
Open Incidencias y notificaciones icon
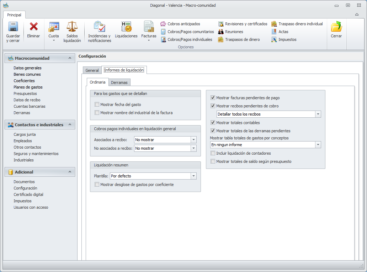100,26
